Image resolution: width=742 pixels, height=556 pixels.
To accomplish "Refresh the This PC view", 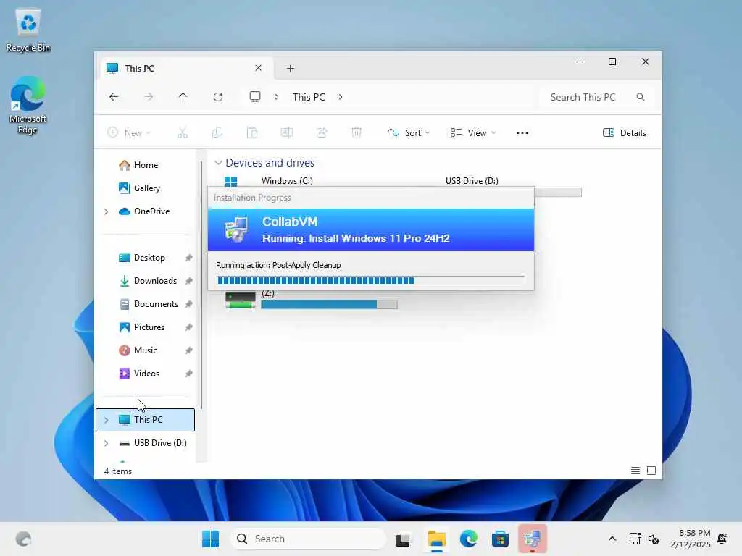I will point(218,97).
